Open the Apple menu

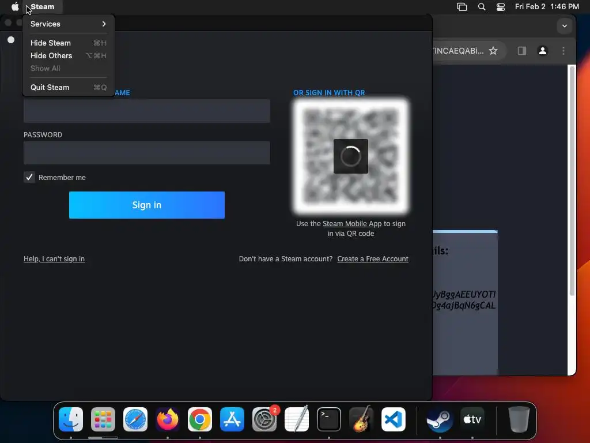[x=15, y=7]
